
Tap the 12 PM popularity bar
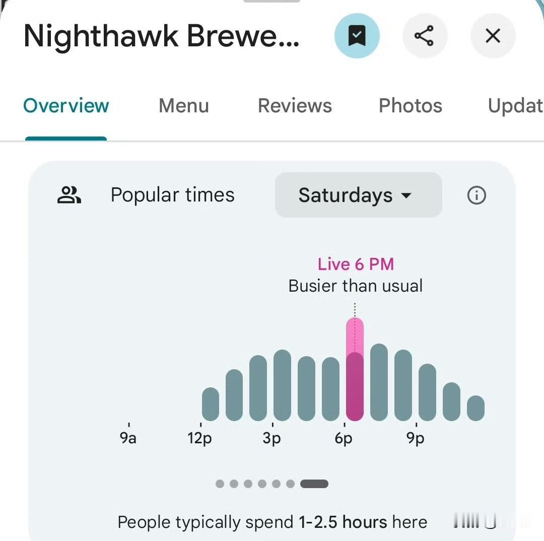click(x=210, y=404)
